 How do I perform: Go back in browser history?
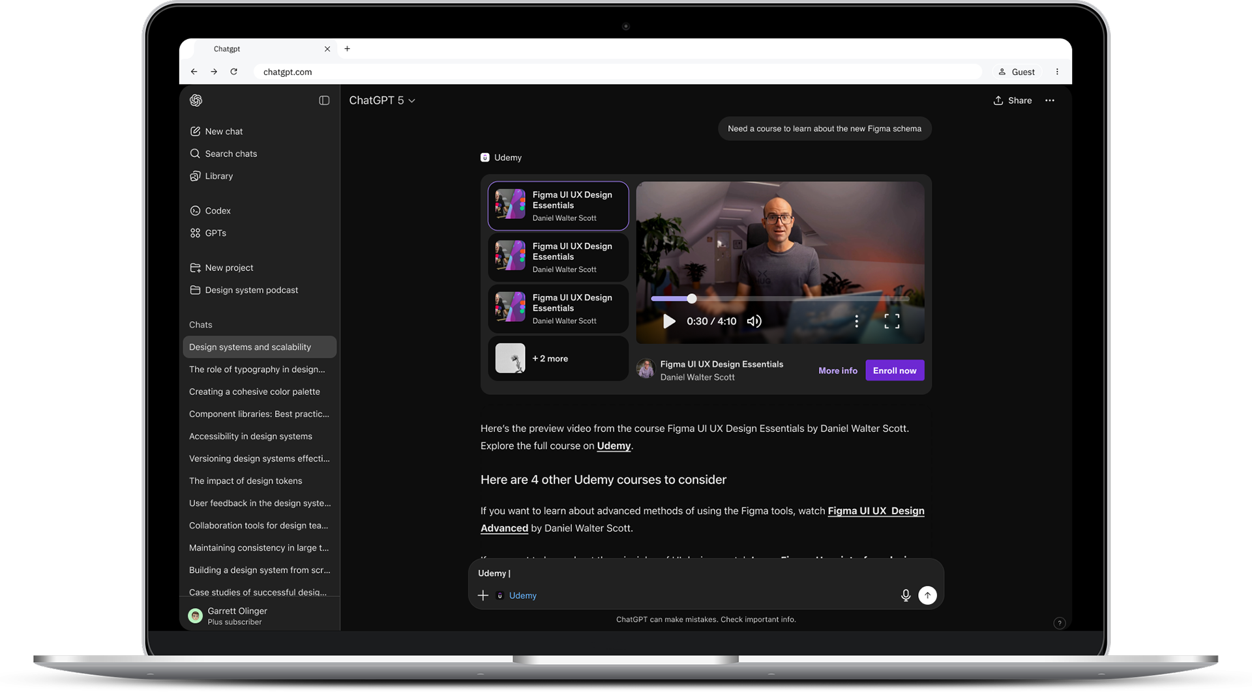194,72
